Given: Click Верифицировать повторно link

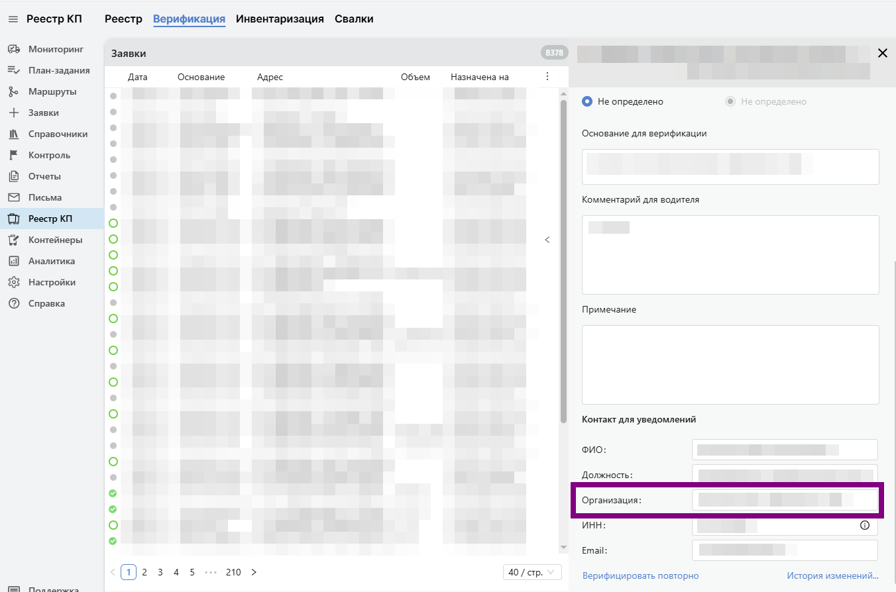Looking at the screenshot, I should point(640,575).
